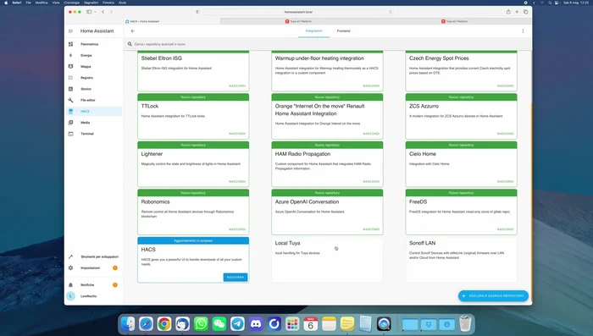Hide the TTLock repository
The image size is (593, 336).
coord(237,134)
